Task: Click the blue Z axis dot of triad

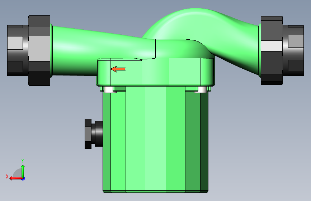Action: pyautogui.click(x=23, y=178)
